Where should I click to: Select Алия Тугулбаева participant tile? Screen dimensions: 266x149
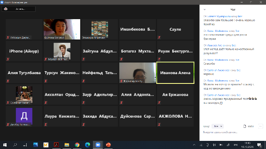click(24, 73)
